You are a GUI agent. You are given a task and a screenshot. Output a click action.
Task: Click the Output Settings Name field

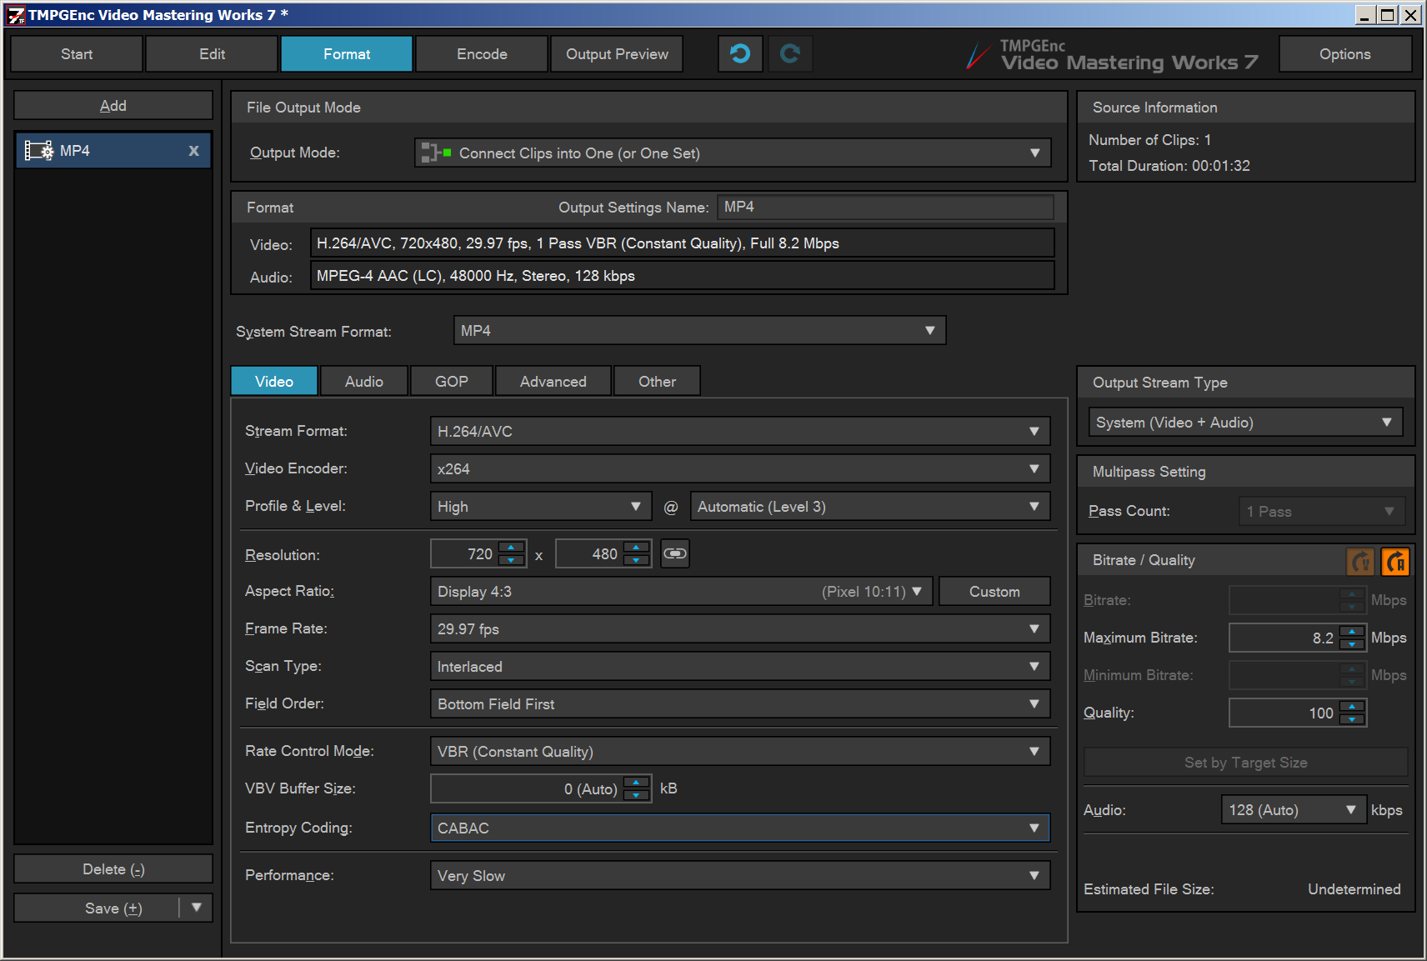click(884, 208)
